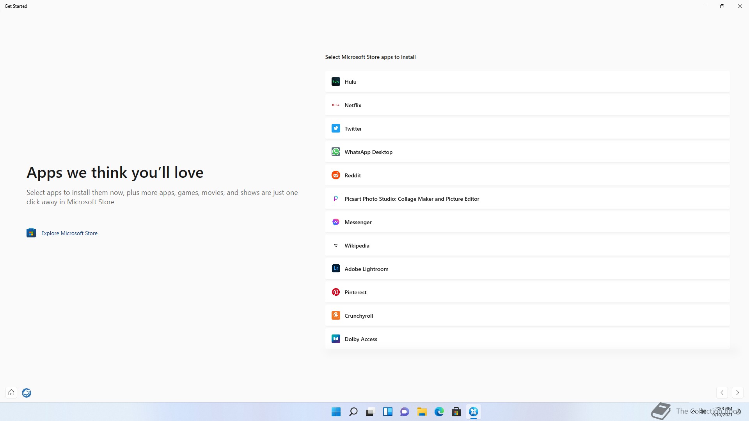This screenshot has height=421, width=749.
Task: Click the 'Select Microsoft Store apps to install' text
Action: pyautogui.click(x=370, y=57)
